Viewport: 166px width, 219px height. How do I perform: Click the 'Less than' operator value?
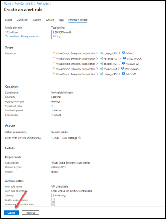[x=56, y=97]
